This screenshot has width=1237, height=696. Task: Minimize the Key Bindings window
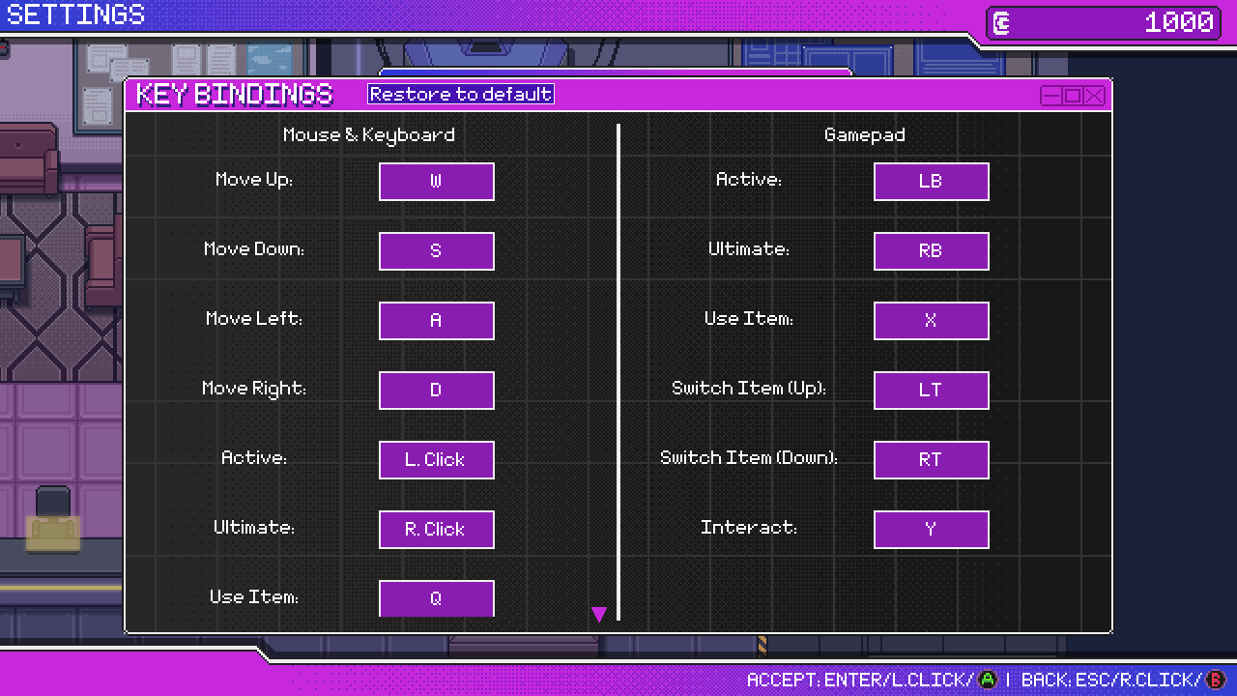(1051, 95)
